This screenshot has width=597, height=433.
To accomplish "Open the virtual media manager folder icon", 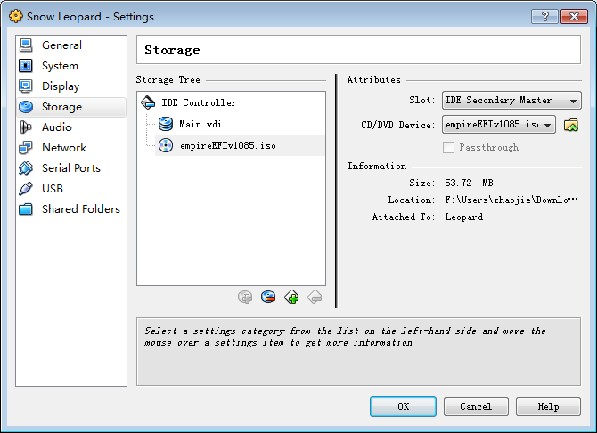I will click(x=571, y=125).
